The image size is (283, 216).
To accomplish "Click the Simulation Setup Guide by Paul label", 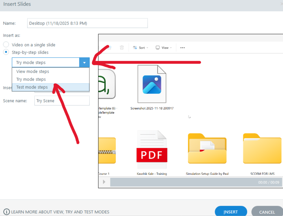I will click(x=207, y=174).
